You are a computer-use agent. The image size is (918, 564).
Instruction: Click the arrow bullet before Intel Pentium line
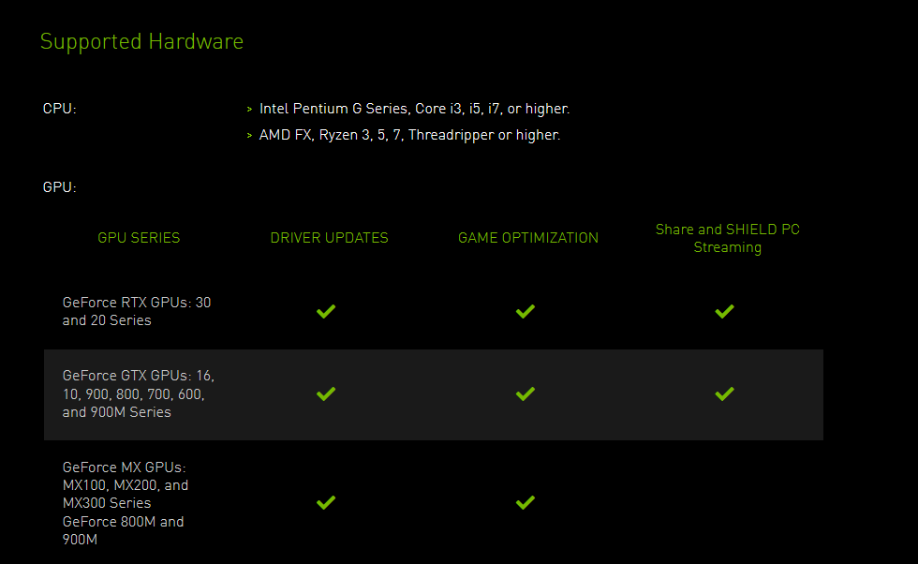click(x=249, y=110)
